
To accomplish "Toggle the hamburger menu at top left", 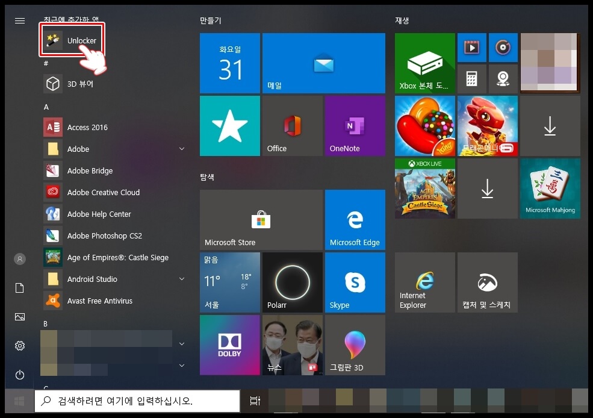I will click(20, 20).
